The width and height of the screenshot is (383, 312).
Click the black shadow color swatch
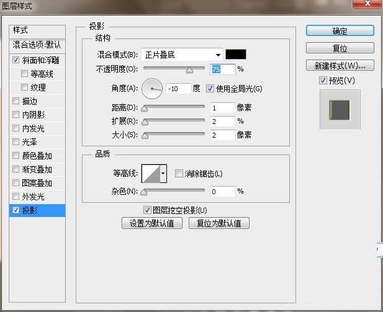pyautogui.click(x=236, y=55)
